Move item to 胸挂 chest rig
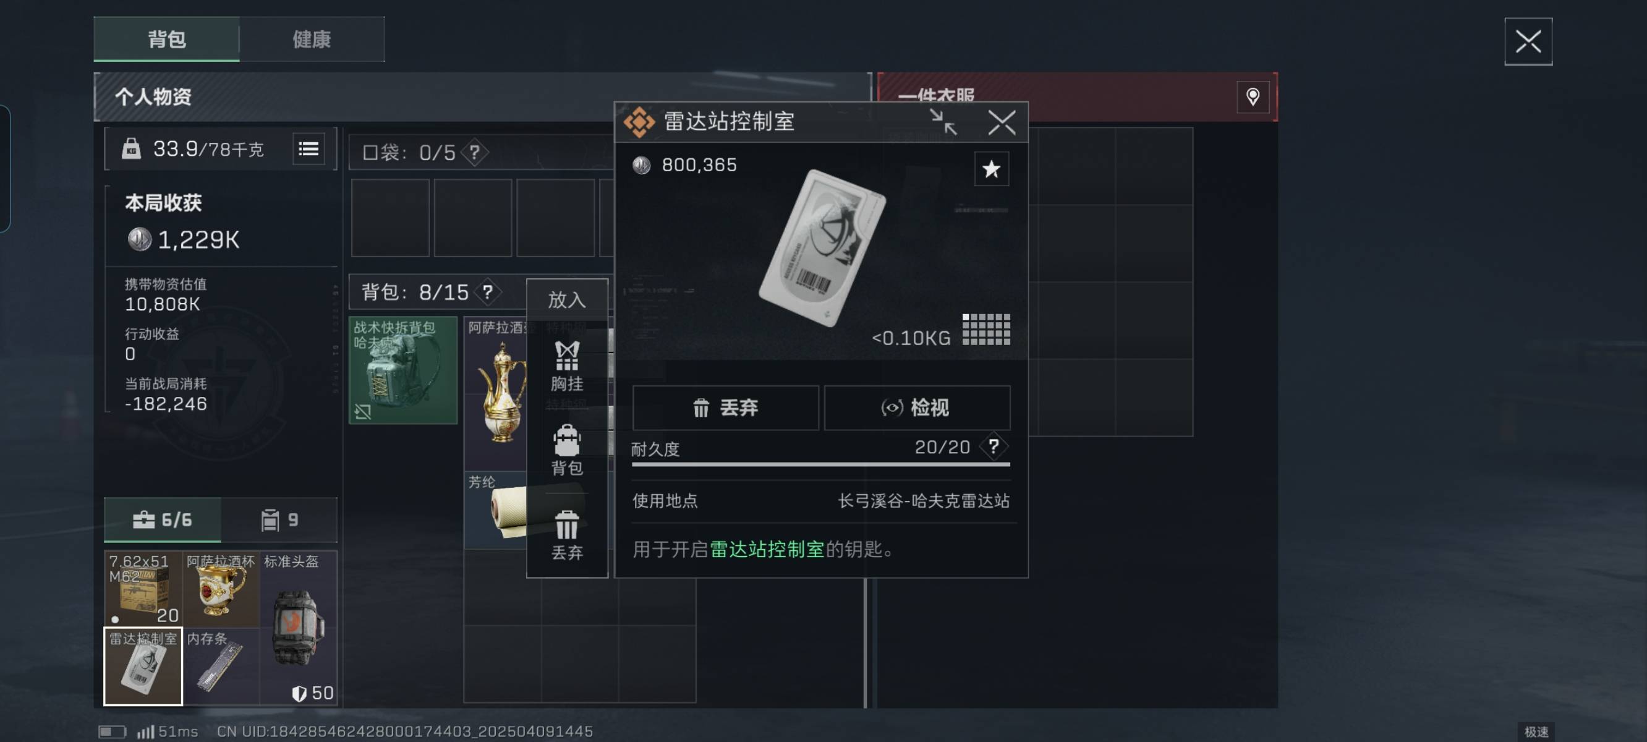 coord(566,367)
